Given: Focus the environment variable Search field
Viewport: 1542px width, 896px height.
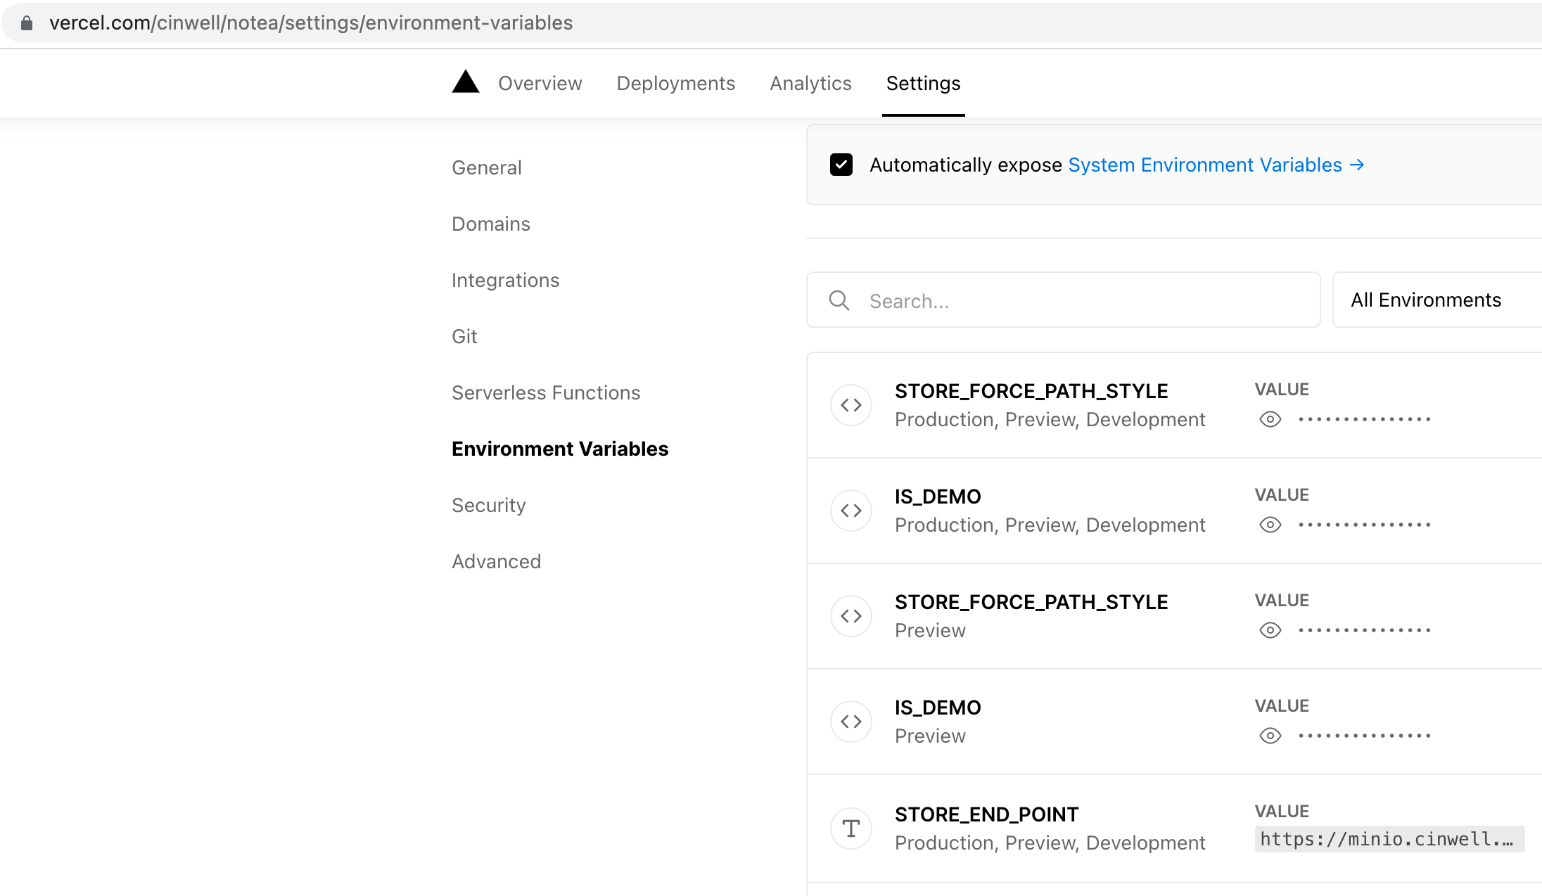Looking at the screenshot, I should click(1083, 300).
